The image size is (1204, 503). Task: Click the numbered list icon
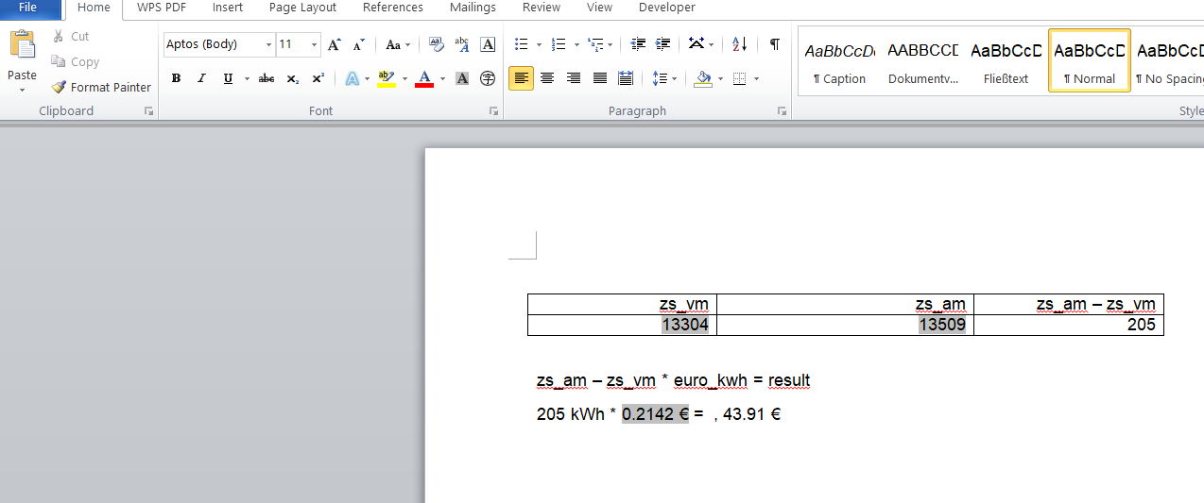pos(559,44)
